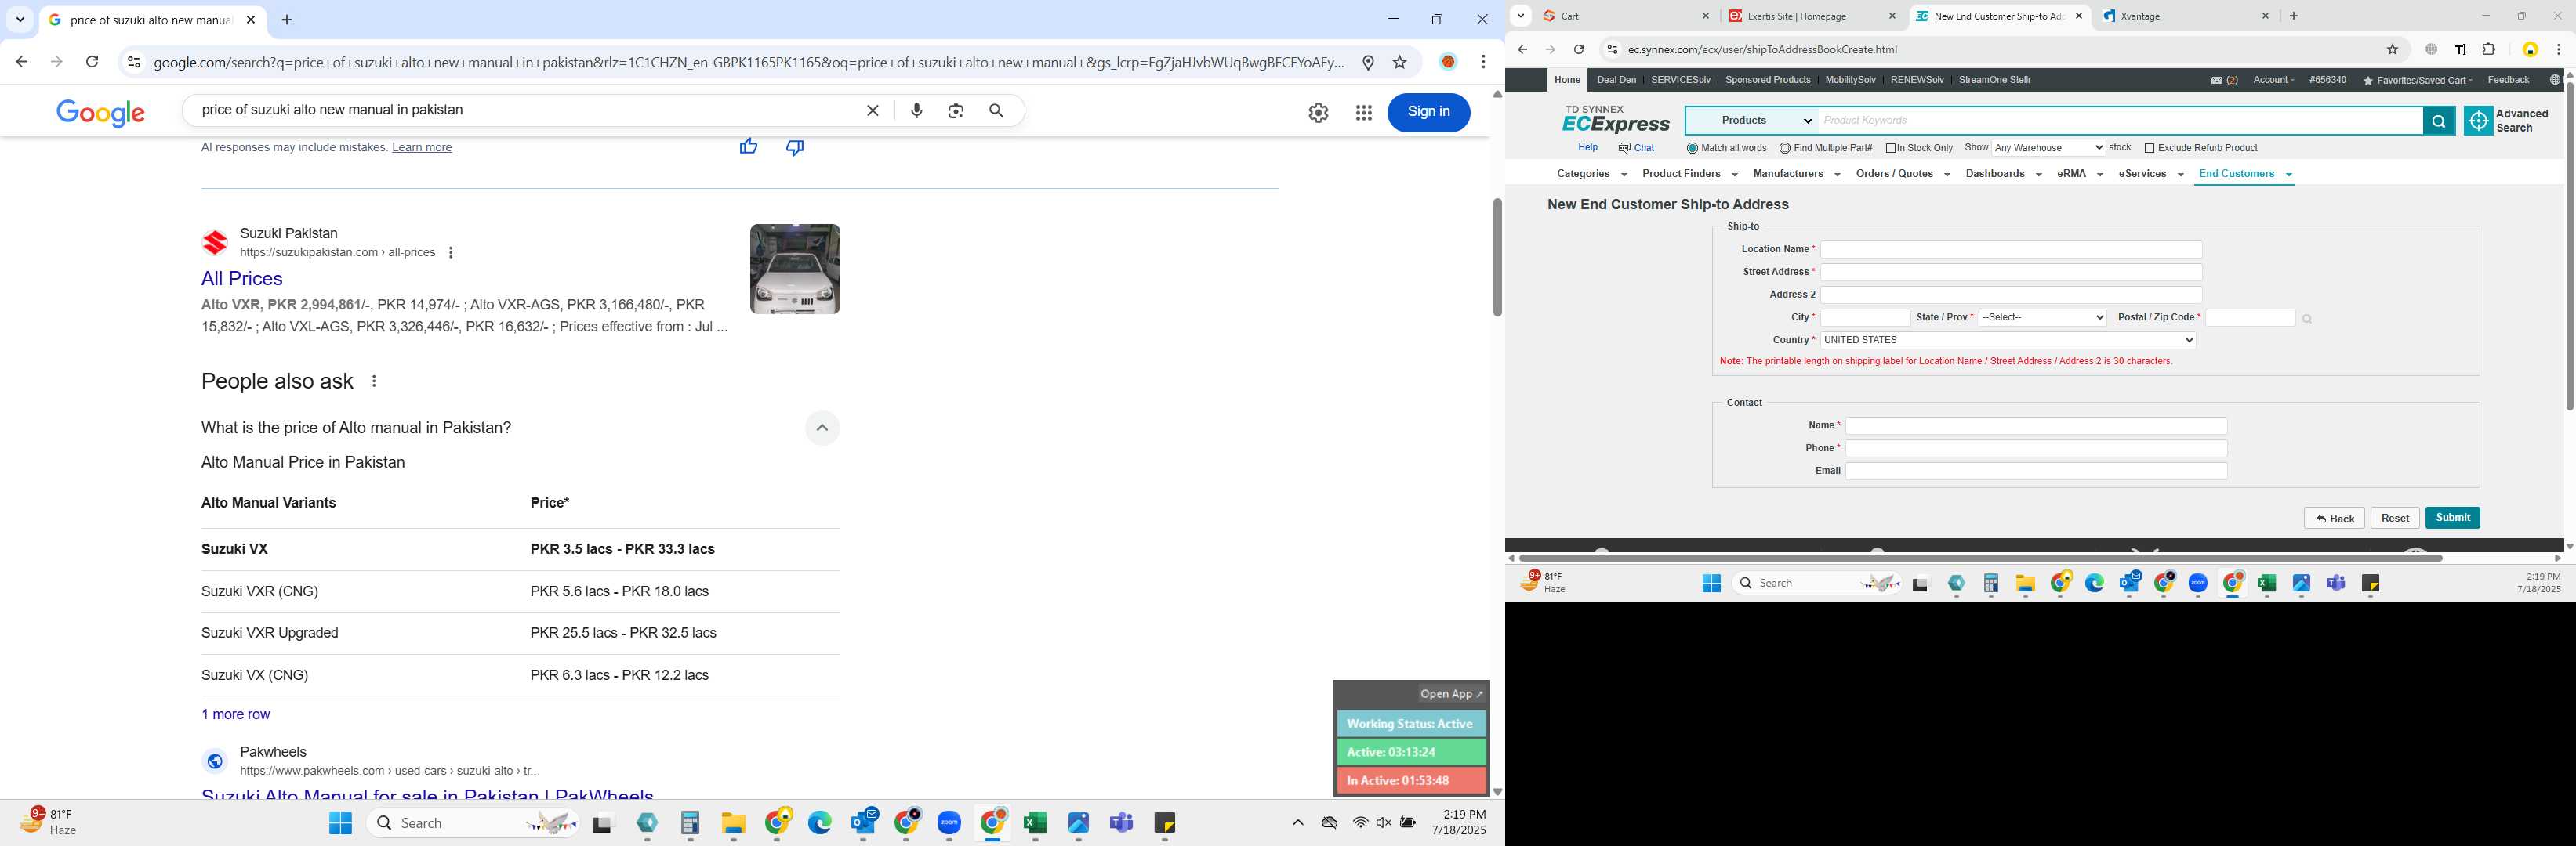This screenshot has width=2576, height=846.
Task: Select the Find Multiple Part# radio button
Action: point(1785,149)
